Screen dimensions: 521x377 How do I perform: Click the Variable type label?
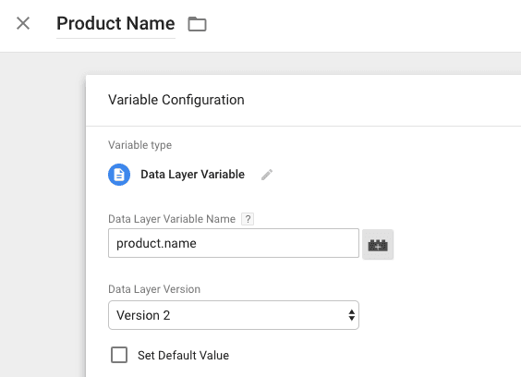coord(139,145)
